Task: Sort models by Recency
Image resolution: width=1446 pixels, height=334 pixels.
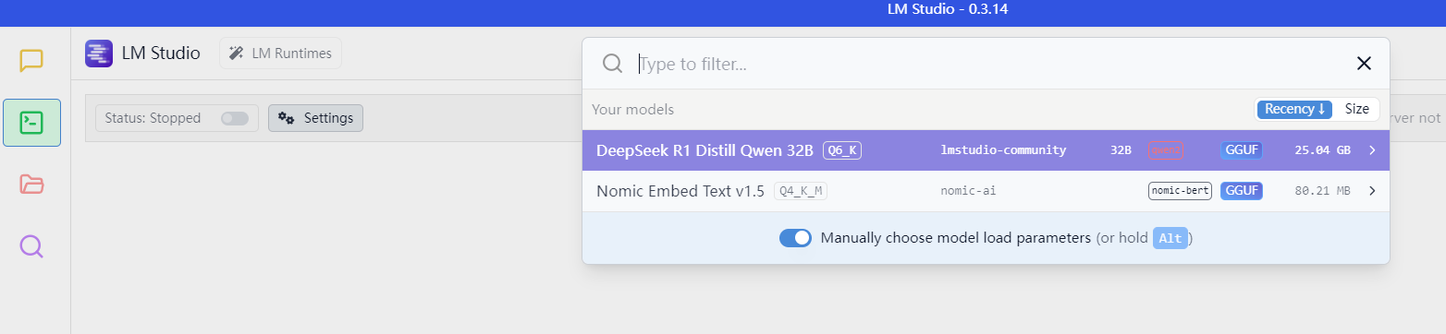Action: click(x=1294, y=109)
